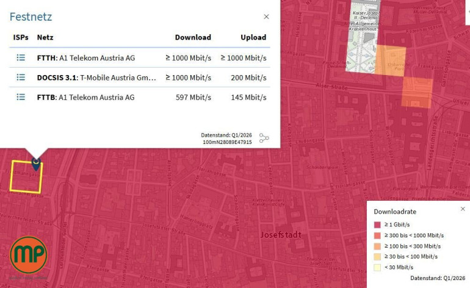Click Datenstand: Q1/2026 in the Festnetz popup

pyautogui.click(x=226, y=135)
